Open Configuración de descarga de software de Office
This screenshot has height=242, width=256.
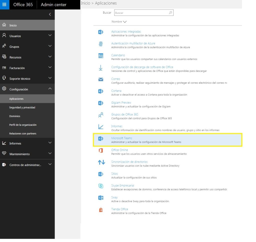(x=142, y=67)
